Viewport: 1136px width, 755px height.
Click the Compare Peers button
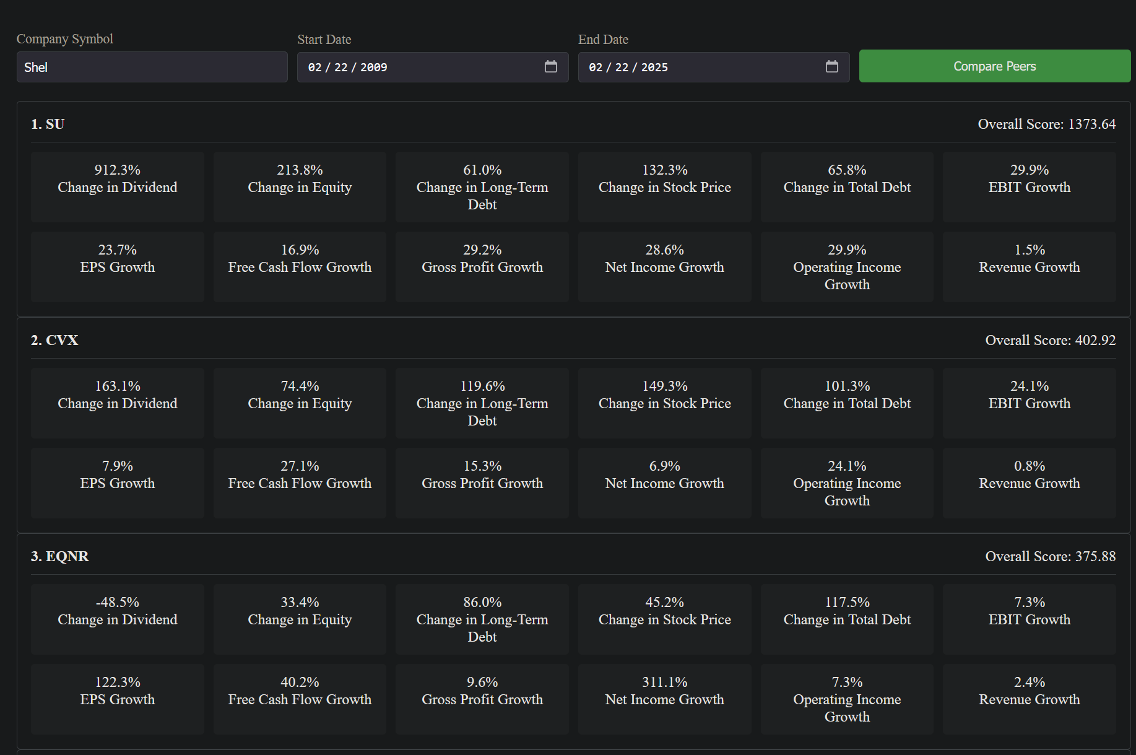pyautogui.click(x=994, y=66)
